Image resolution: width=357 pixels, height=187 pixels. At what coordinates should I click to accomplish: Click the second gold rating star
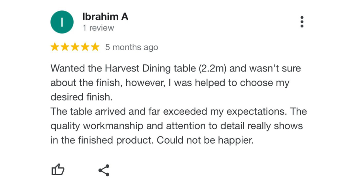click(65, 47)
